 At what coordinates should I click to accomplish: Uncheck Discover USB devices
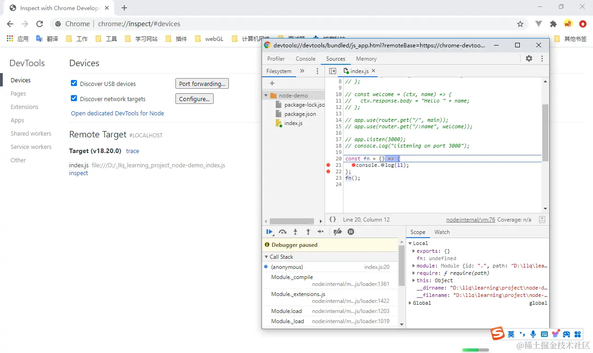point(74,83)
